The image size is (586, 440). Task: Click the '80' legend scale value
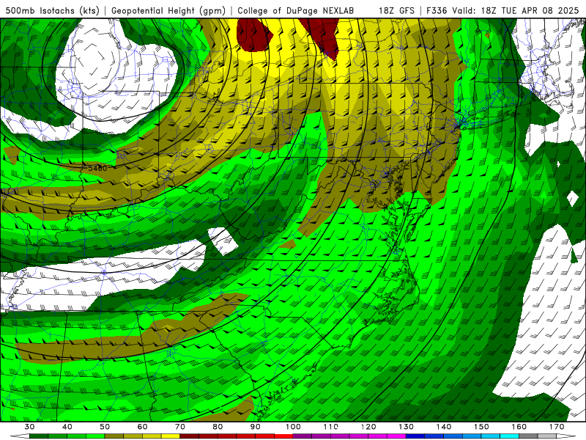click(x=218, y=427)
